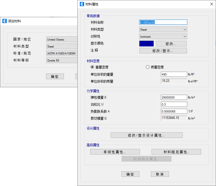Click the 注释 label
Viewport: 216px width, 186px height.
click(x=94, y=50)
